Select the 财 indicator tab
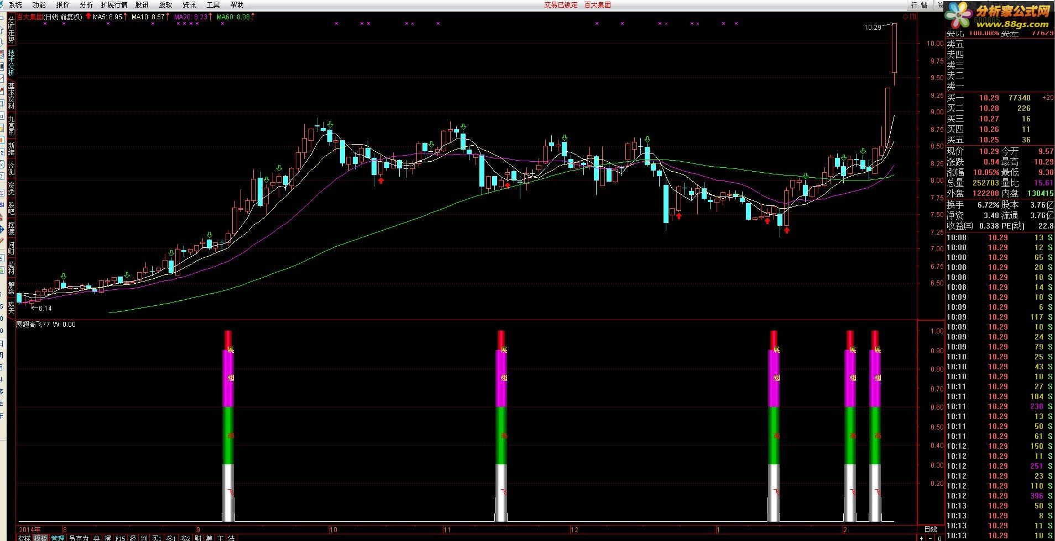This screenshot has width=1055, height=541. 198,538
